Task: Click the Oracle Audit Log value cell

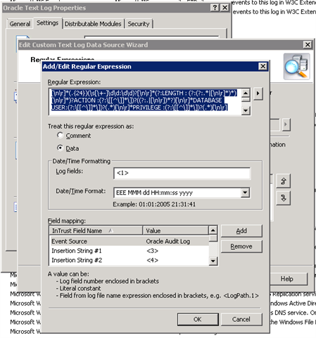Action: point(168,242)
